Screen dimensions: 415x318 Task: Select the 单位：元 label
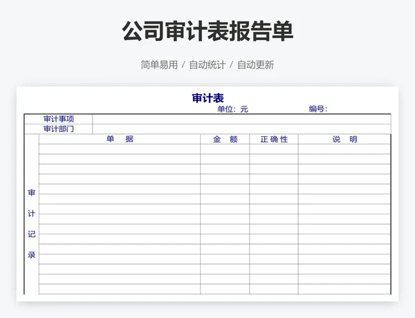click(x=232, y=109)
